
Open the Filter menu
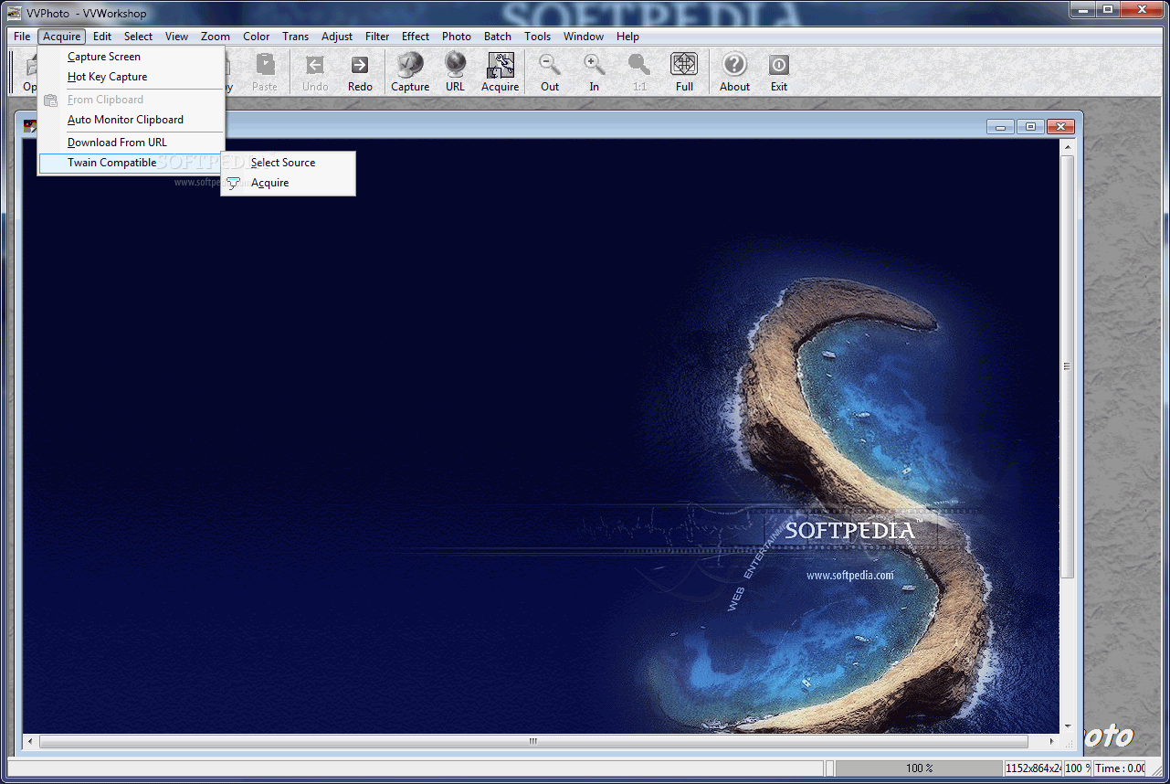tap(377, 37)
